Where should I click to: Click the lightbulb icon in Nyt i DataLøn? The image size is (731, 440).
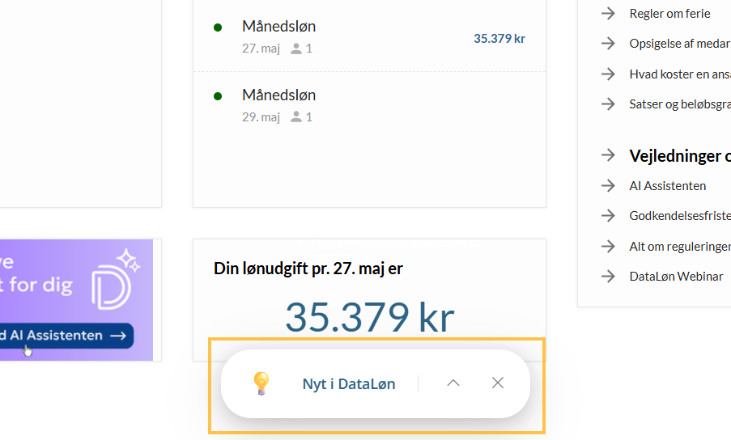(261, 383)
